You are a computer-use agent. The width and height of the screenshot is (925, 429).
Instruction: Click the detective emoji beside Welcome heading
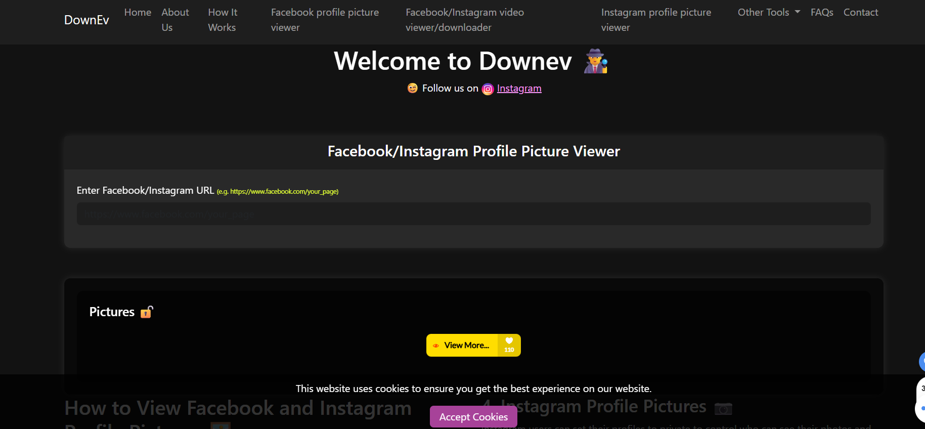coord(596,61)
